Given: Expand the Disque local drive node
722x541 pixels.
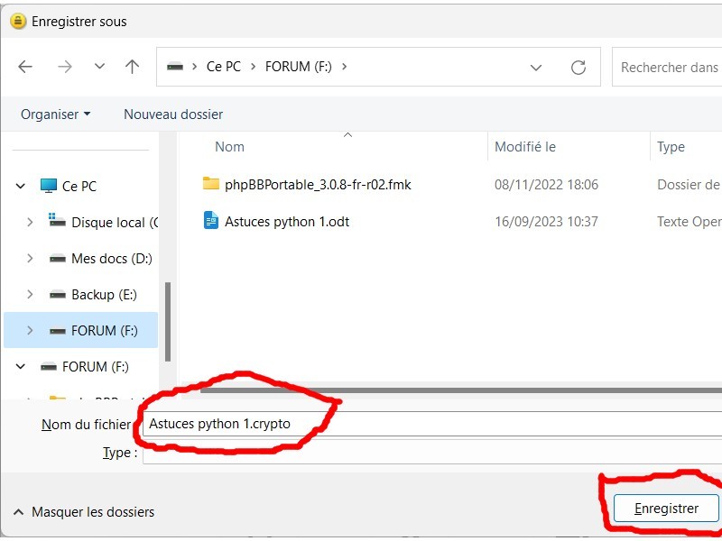Looking at the screenshot, I should pyautogui.click(x=30, y=222).
